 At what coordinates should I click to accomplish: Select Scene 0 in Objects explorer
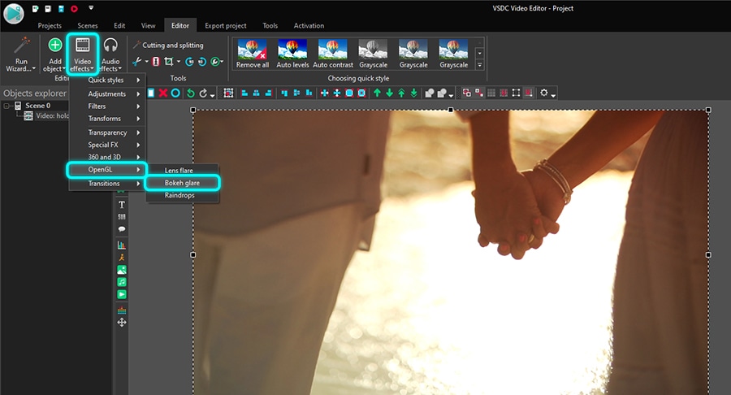coord(37,106)
